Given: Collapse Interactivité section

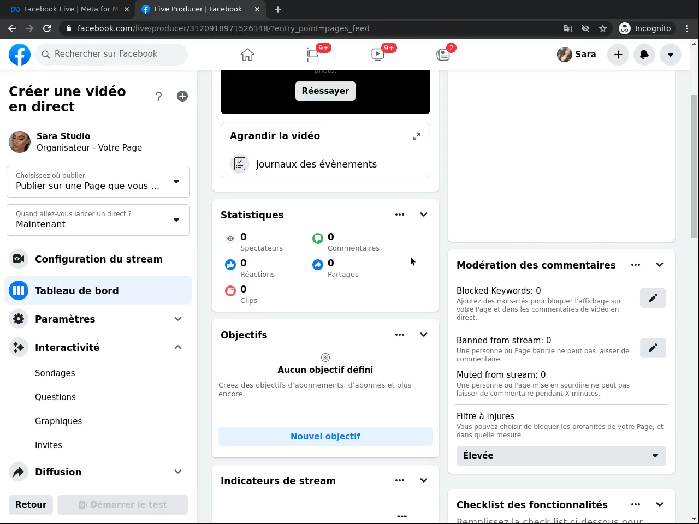Looking at the screenshot, I should 98,348.
